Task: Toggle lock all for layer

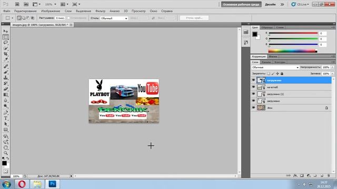Action: pyautogui.click(x=282, y=73)
